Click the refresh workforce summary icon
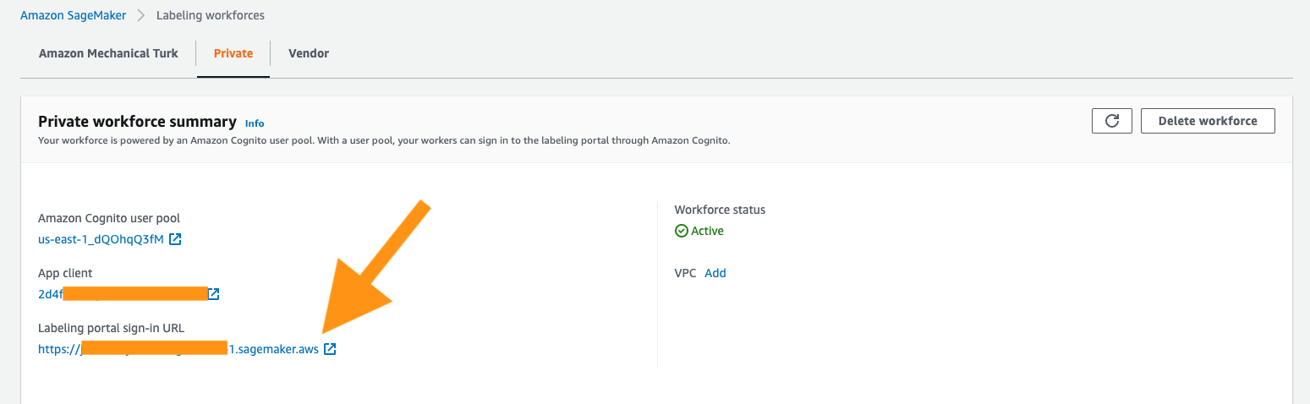 [1112, 121]
